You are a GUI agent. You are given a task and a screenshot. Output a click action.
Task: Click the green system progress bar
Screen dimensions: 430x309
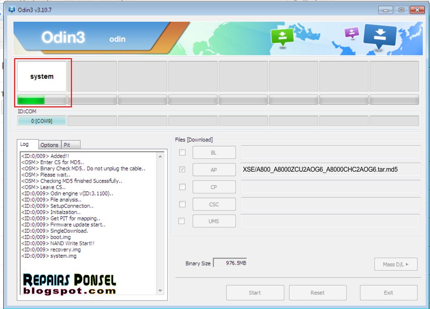pyautogui.click(x=42, y=100)
